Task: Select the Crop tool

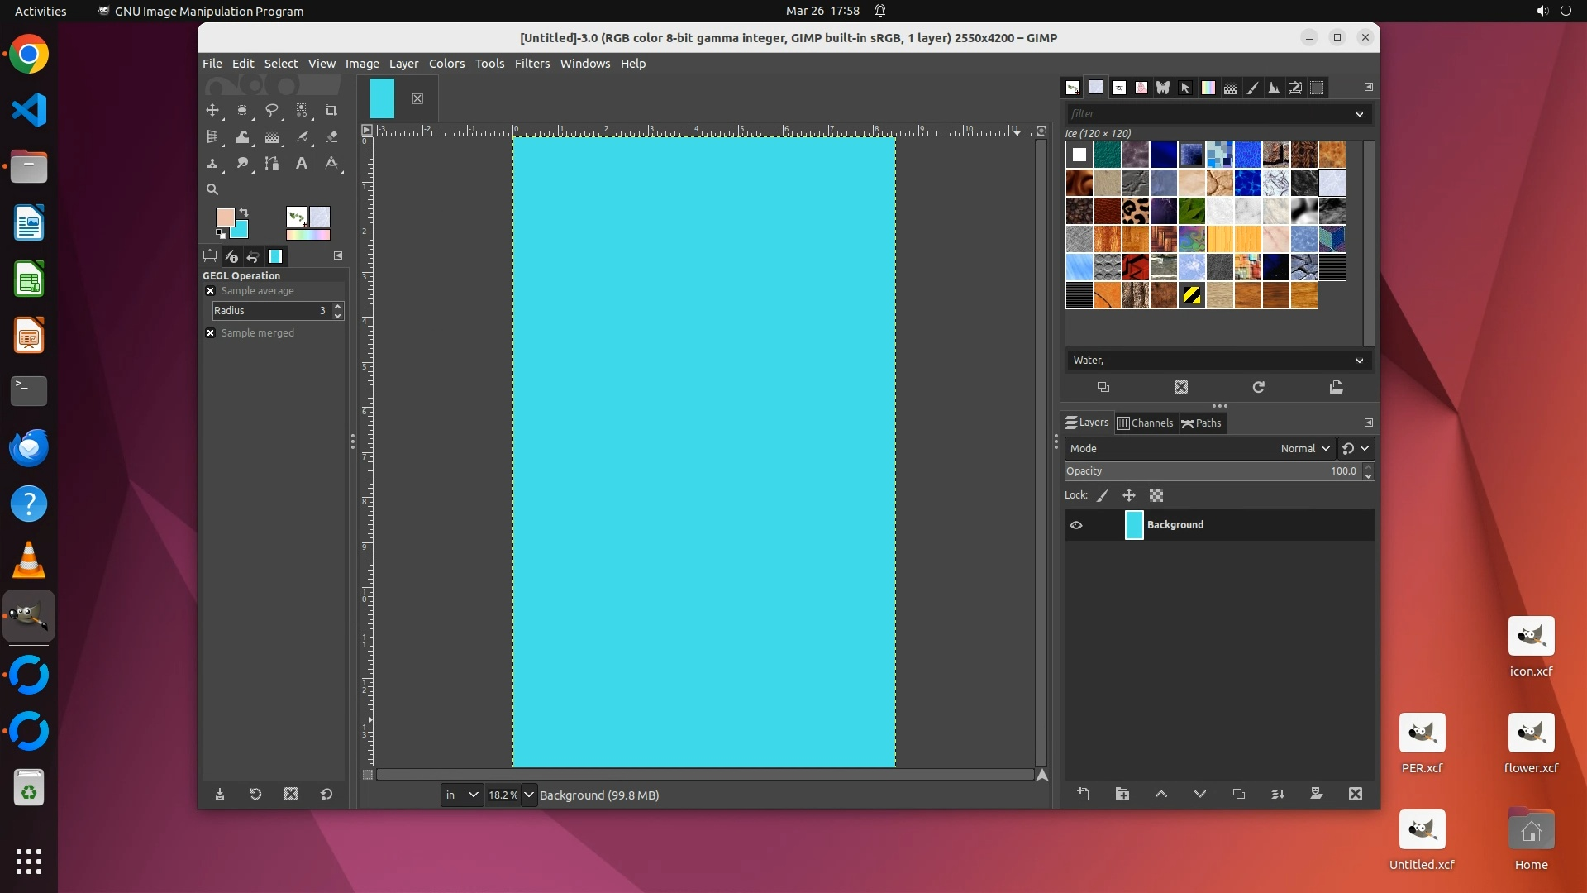Action: tap(331, 110)
